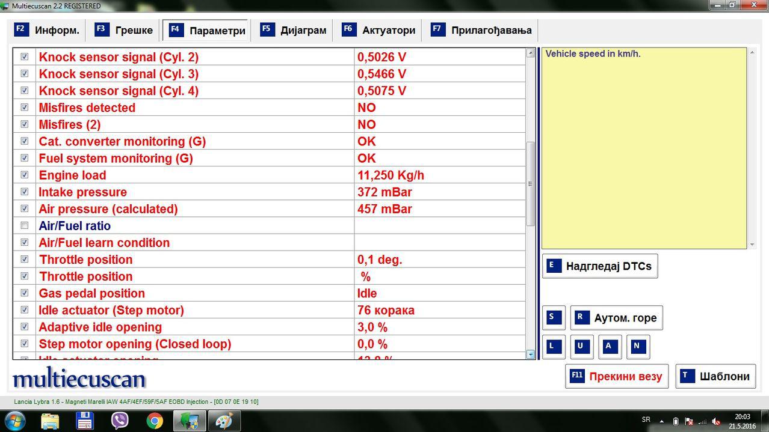The width and height of the screenshot is (769, 432).
Task: Uncheck Cat. converter monitoring (G)
Action: [x=25, y=141]
